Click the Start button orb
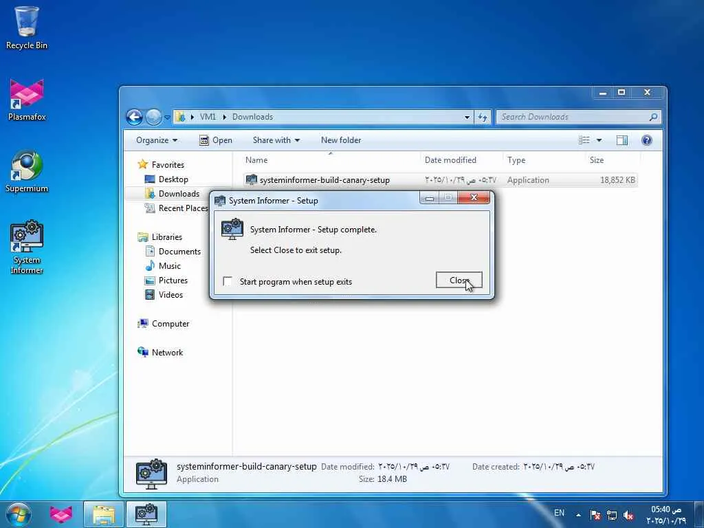Image resolution: width=704 pixels, height=528 pixels. coord(19,514)
